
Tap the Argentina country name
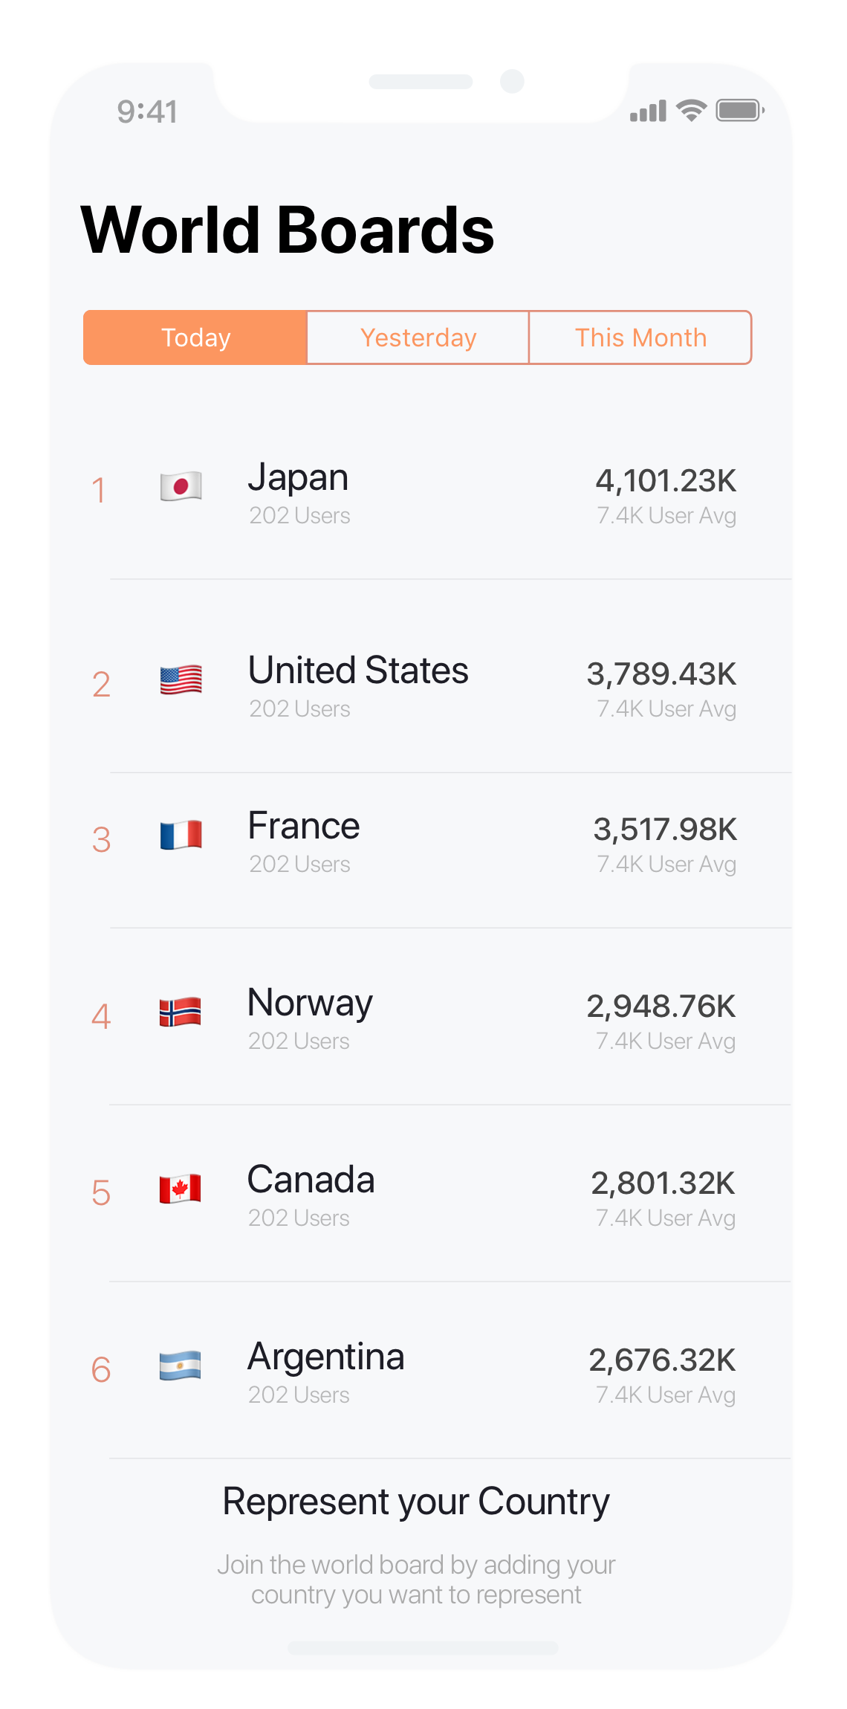[x=325, y=1357]
